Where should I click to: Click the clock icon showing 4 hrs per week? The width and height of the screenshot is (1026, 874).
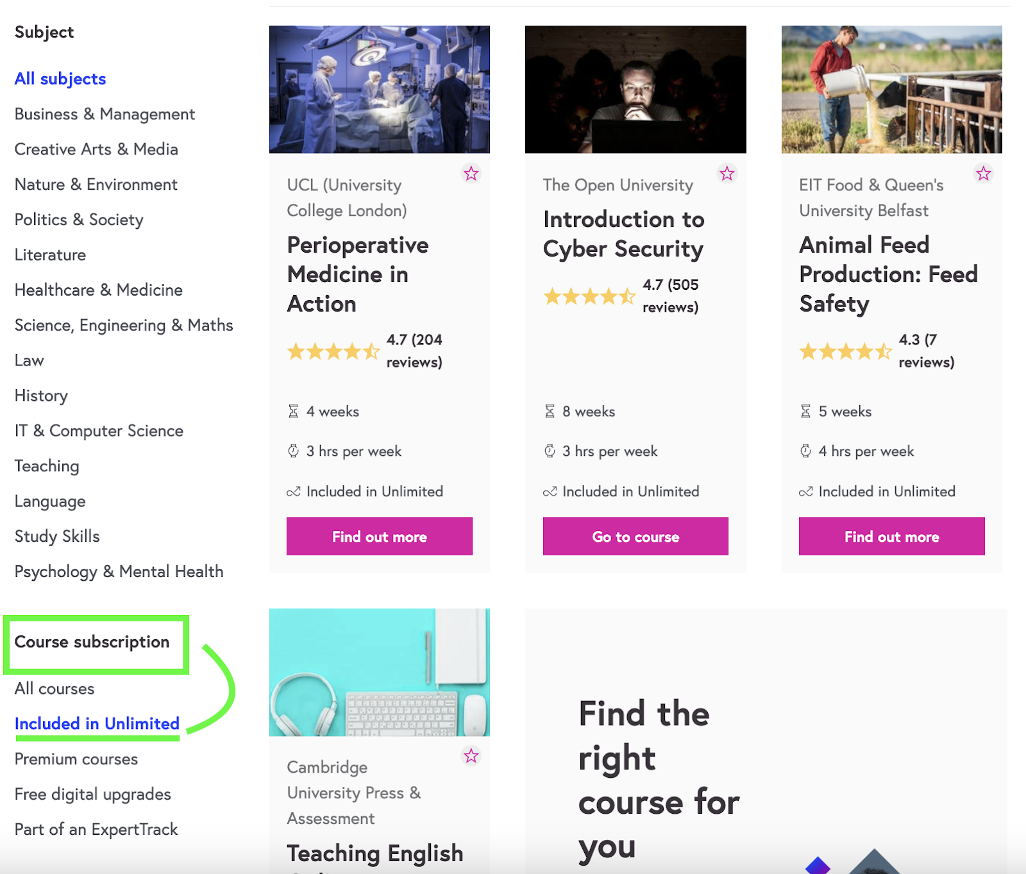(805, 451)
